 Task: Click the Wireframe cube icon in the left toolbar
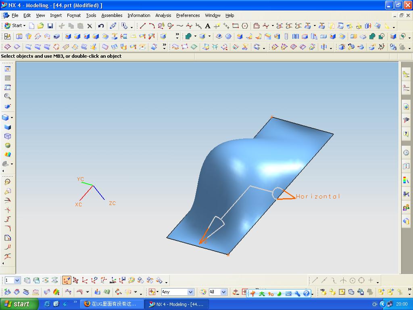tap(8, 136)
